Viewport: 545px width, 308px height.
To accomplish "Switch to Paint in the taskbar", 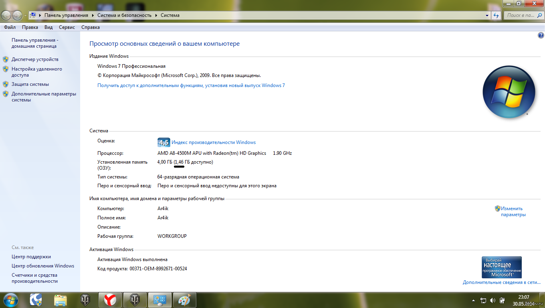I will [x=184, y=300].
